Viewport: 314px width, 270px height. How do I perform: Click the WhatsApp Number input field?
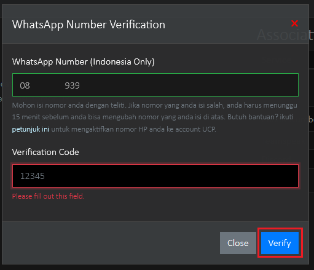pos(155,85)
